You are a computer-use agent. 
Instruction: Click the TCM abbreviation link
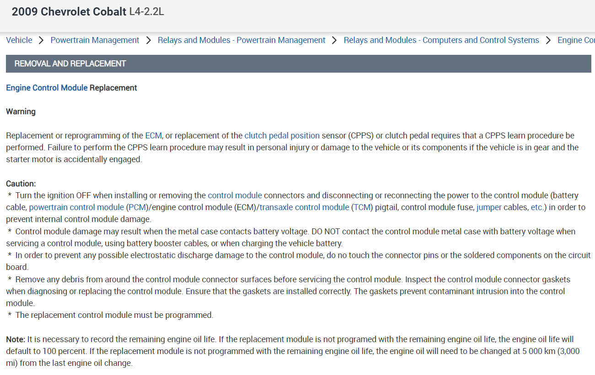(362, 207)
